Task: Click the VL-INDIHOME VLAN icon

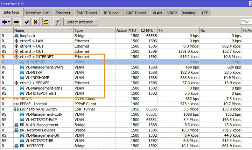Action: tap(22, 78)
